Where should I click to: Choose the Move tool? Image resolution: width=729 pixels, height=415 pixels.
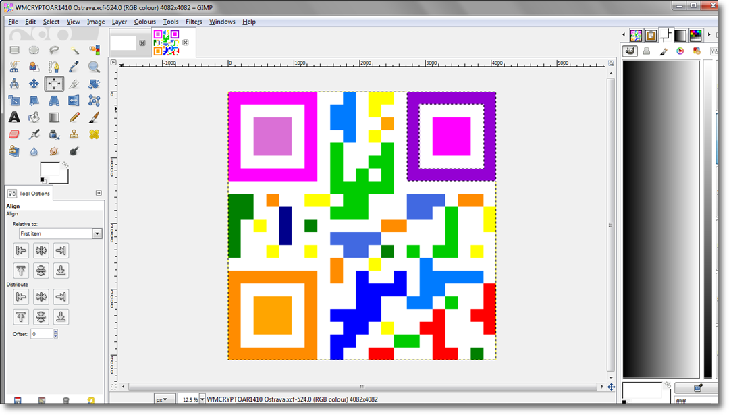tap(34, 84)
